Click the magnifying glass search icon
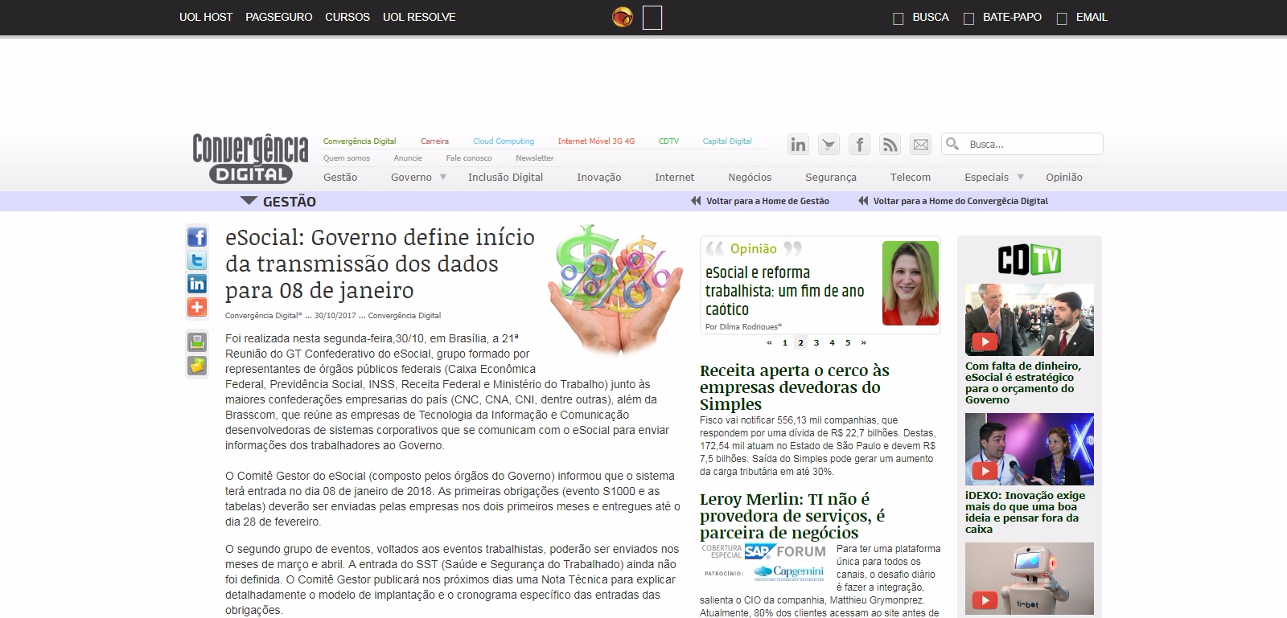 coord(953,144)
